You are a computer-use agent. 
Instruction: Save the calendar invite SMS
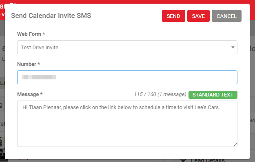tap(198, 16)
